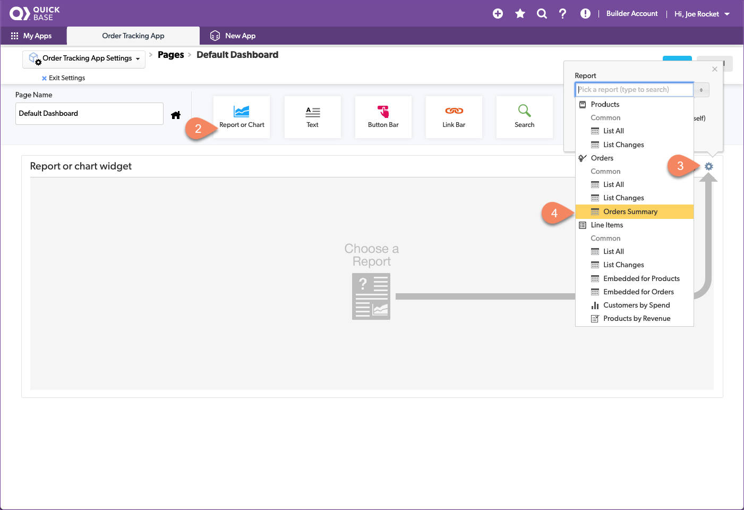Insert a Search widget
The width and height of the screenshot is (744, 510).
point(524,116)
